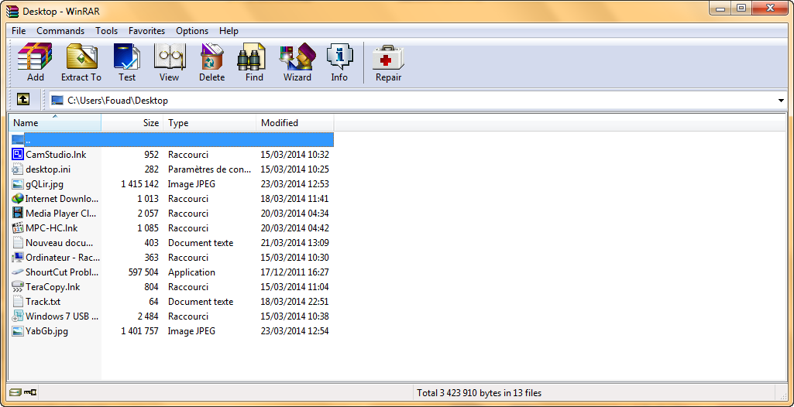This screenshot has width=794, height=407.
Task: Click the key password icon in status bar
Action: [30, 392]
